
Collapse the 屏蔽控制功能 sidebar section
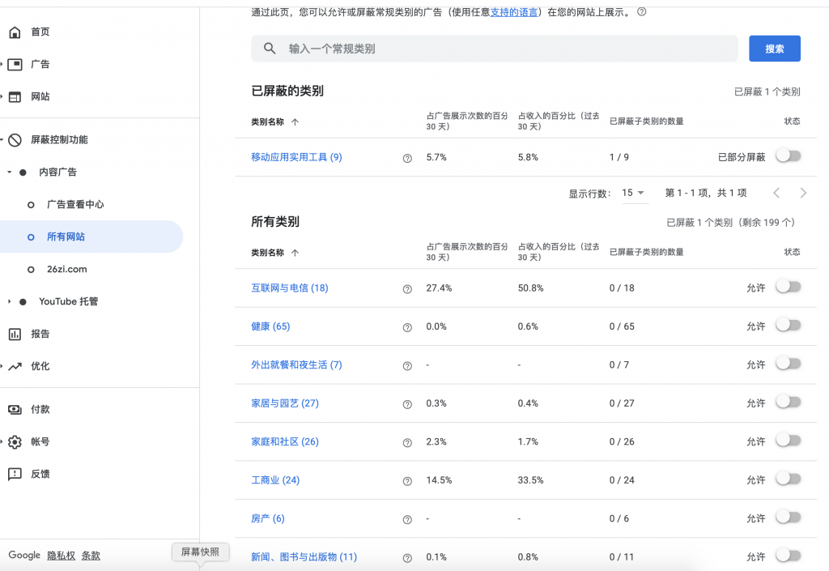pos(2,140)
